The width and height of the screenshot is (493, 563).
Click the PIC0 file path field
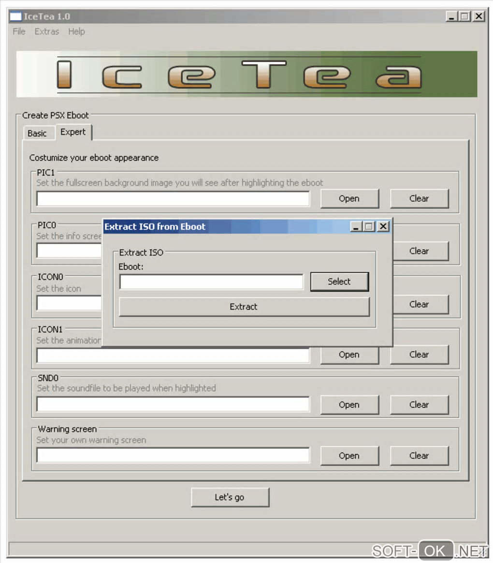coord(69,251)
